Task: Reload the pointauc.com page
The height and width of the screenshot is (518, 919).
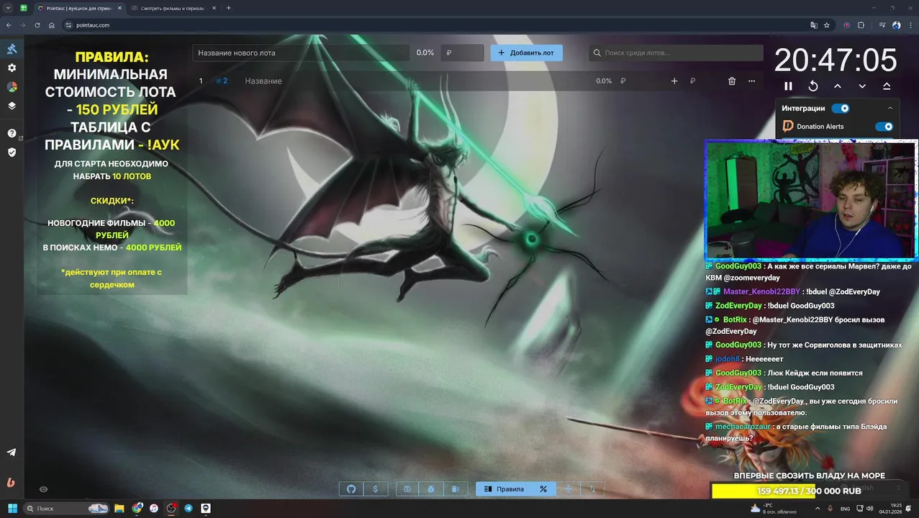Action: click(x=37, y=25)
